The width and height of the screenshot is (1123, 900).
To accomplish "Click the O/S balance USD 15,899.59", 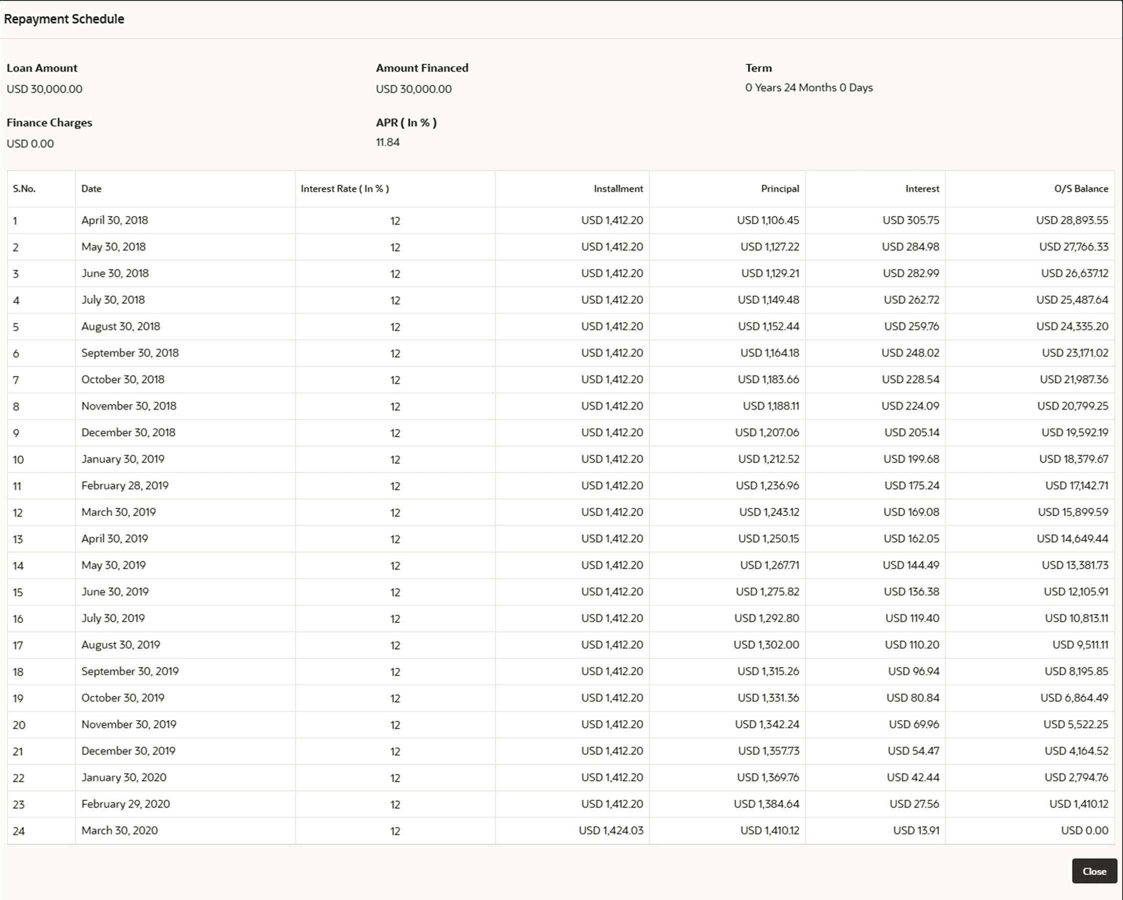I will click(1073, 512).
